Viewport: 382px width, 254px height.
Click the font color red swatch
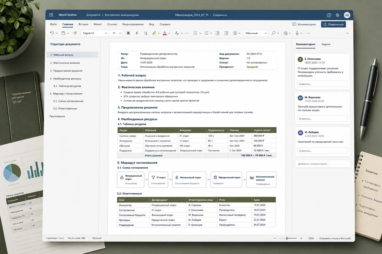pyautogui.click(x=165, y=33)
